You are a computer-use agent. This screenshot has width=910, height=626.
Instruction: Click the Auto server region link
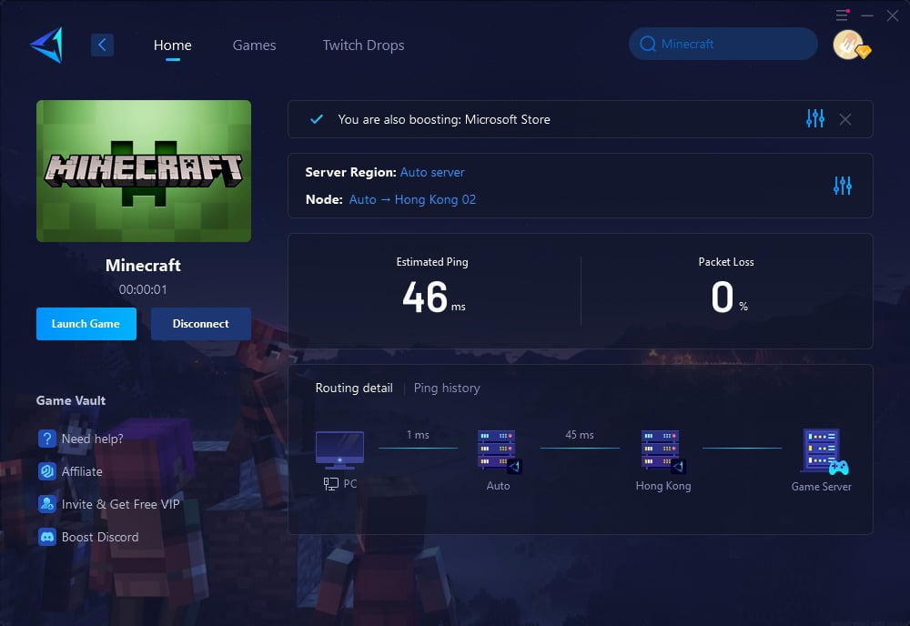(432, 172)
